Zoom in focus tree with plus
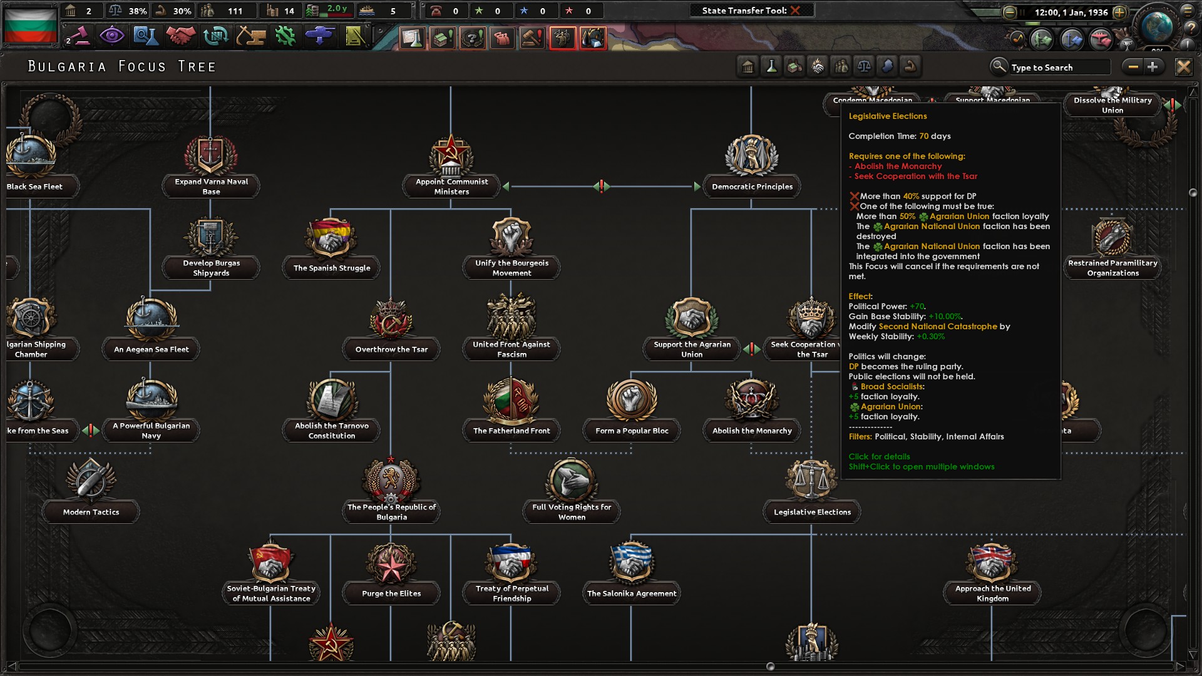The width and height of the screenshot is (1202, 676). coord(1153,66)
